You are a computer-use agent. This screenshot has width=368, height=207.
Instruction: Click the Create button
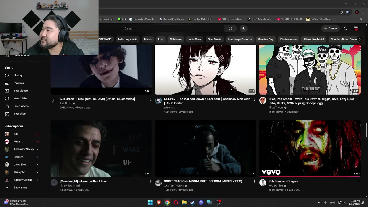pos(330,28)
